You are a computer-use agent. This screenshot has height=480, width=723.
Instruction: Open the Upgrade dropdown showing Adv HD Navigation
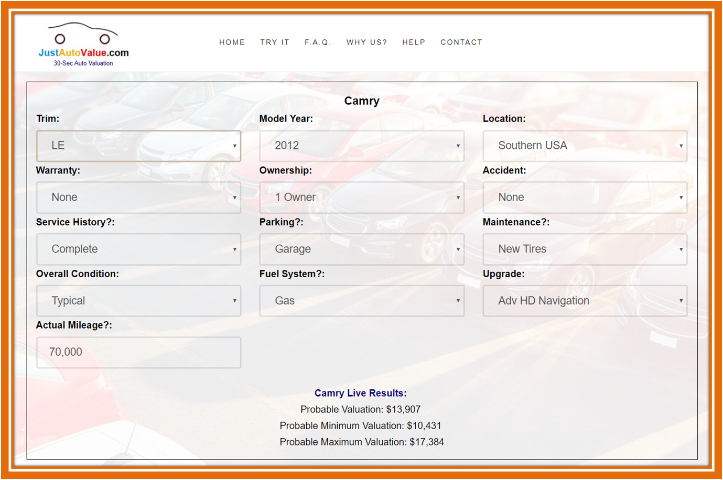click(x=585, y=301)
